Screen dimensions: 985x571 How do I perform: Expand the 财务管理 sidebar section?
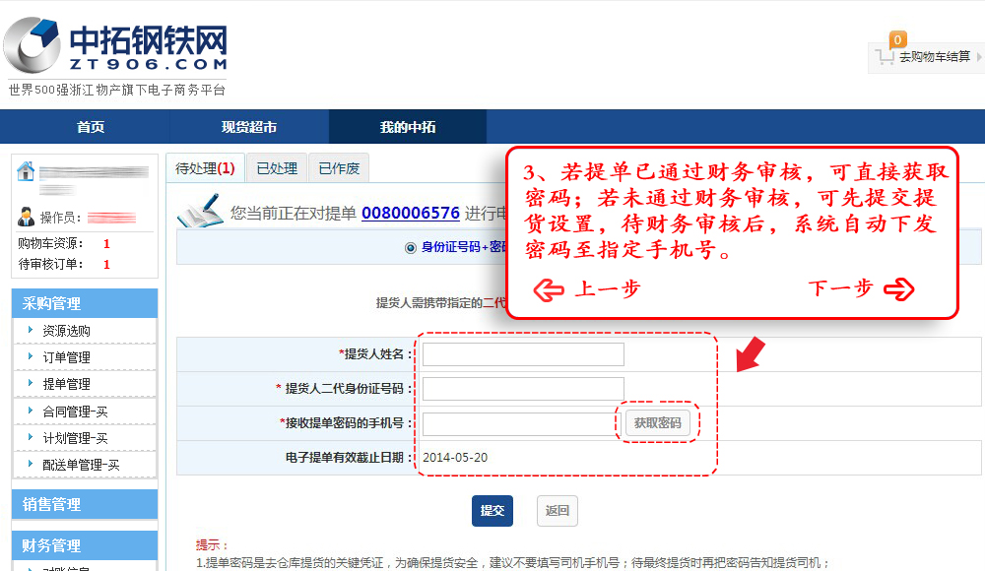click(84, 545)
